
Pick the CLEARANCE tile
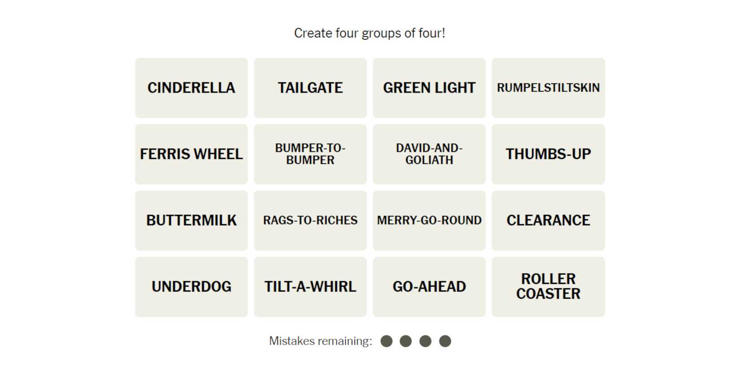pyautogui.click(x=548, y=221)
